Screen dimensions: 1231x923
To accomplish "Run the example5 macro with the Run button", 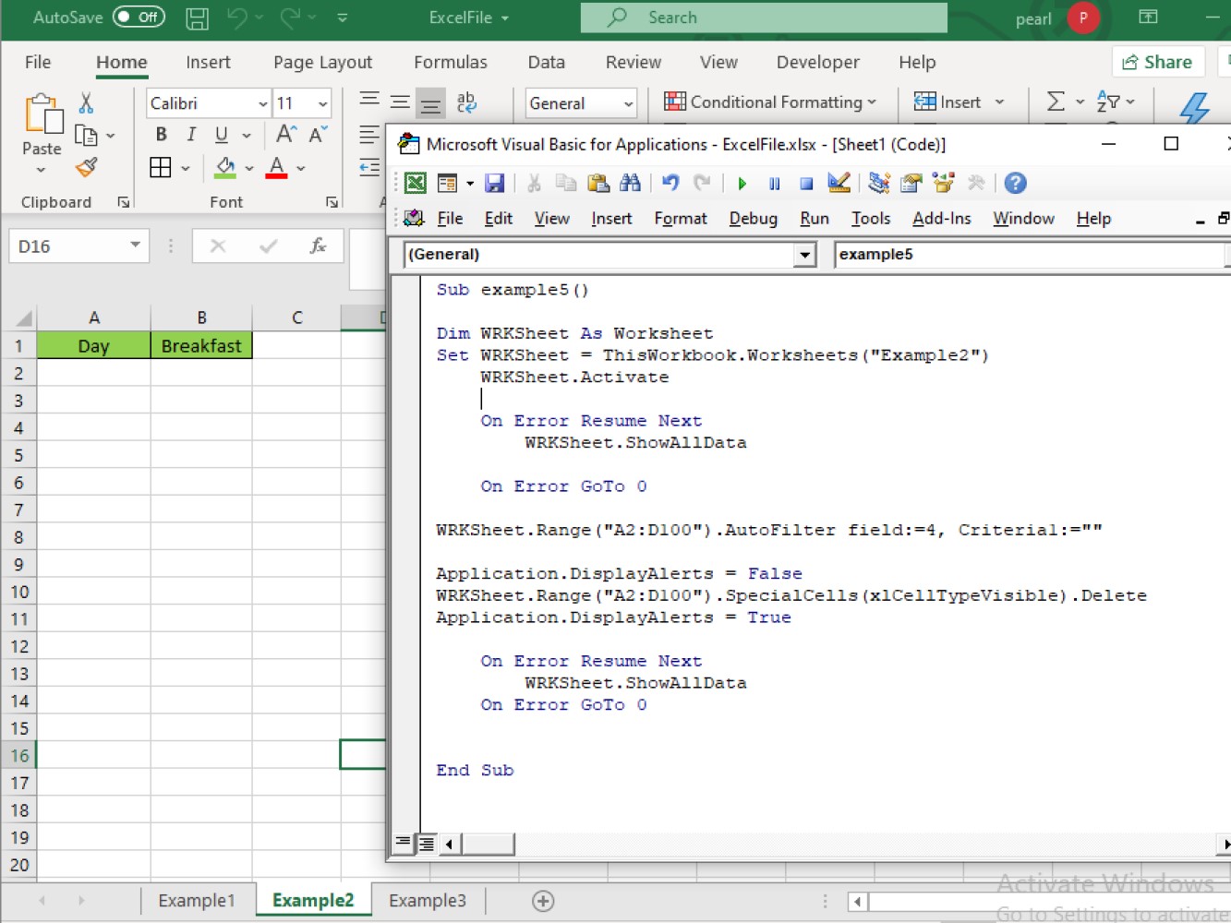I will pyautogui.click(x=742, y=183).
